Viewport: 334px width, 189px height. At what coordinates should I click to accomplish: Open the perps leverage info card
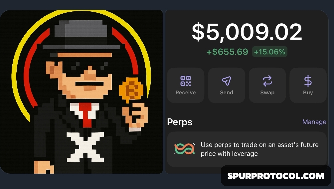247,149
